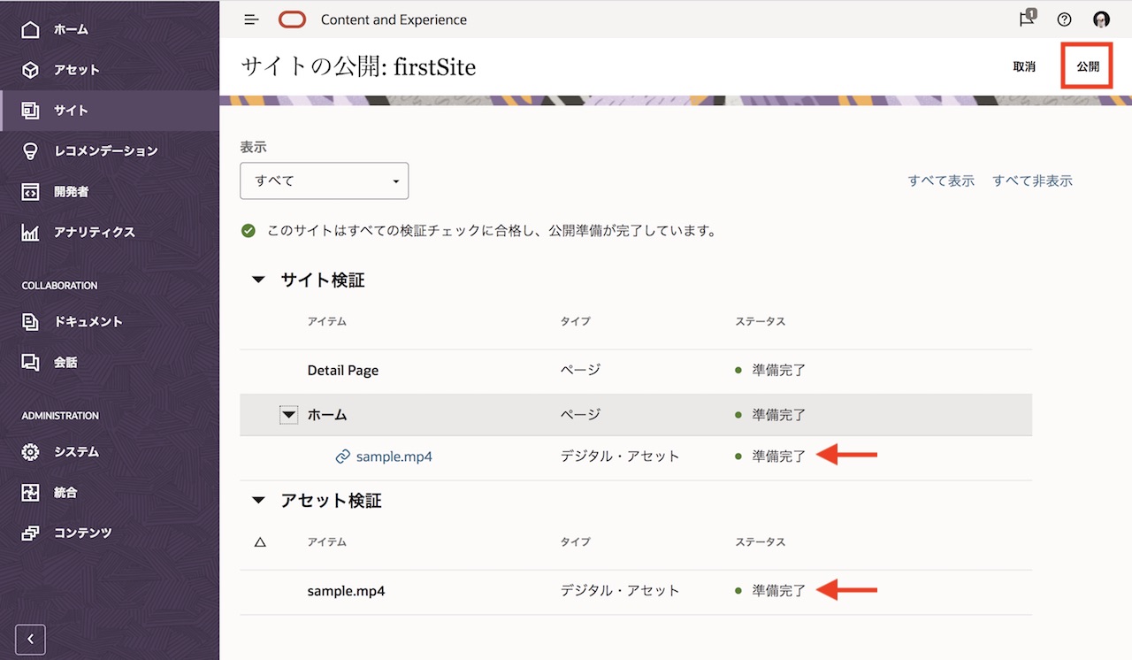This screenshot has width=1132, height=660.
Task: Click the 公開 button to publish the site
Action: [1086, 65]
